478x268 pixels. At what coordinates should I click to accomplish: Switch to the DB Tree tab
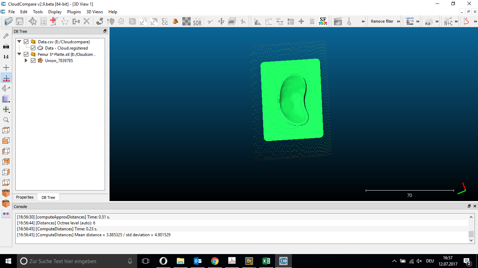[x=48, y=198]
